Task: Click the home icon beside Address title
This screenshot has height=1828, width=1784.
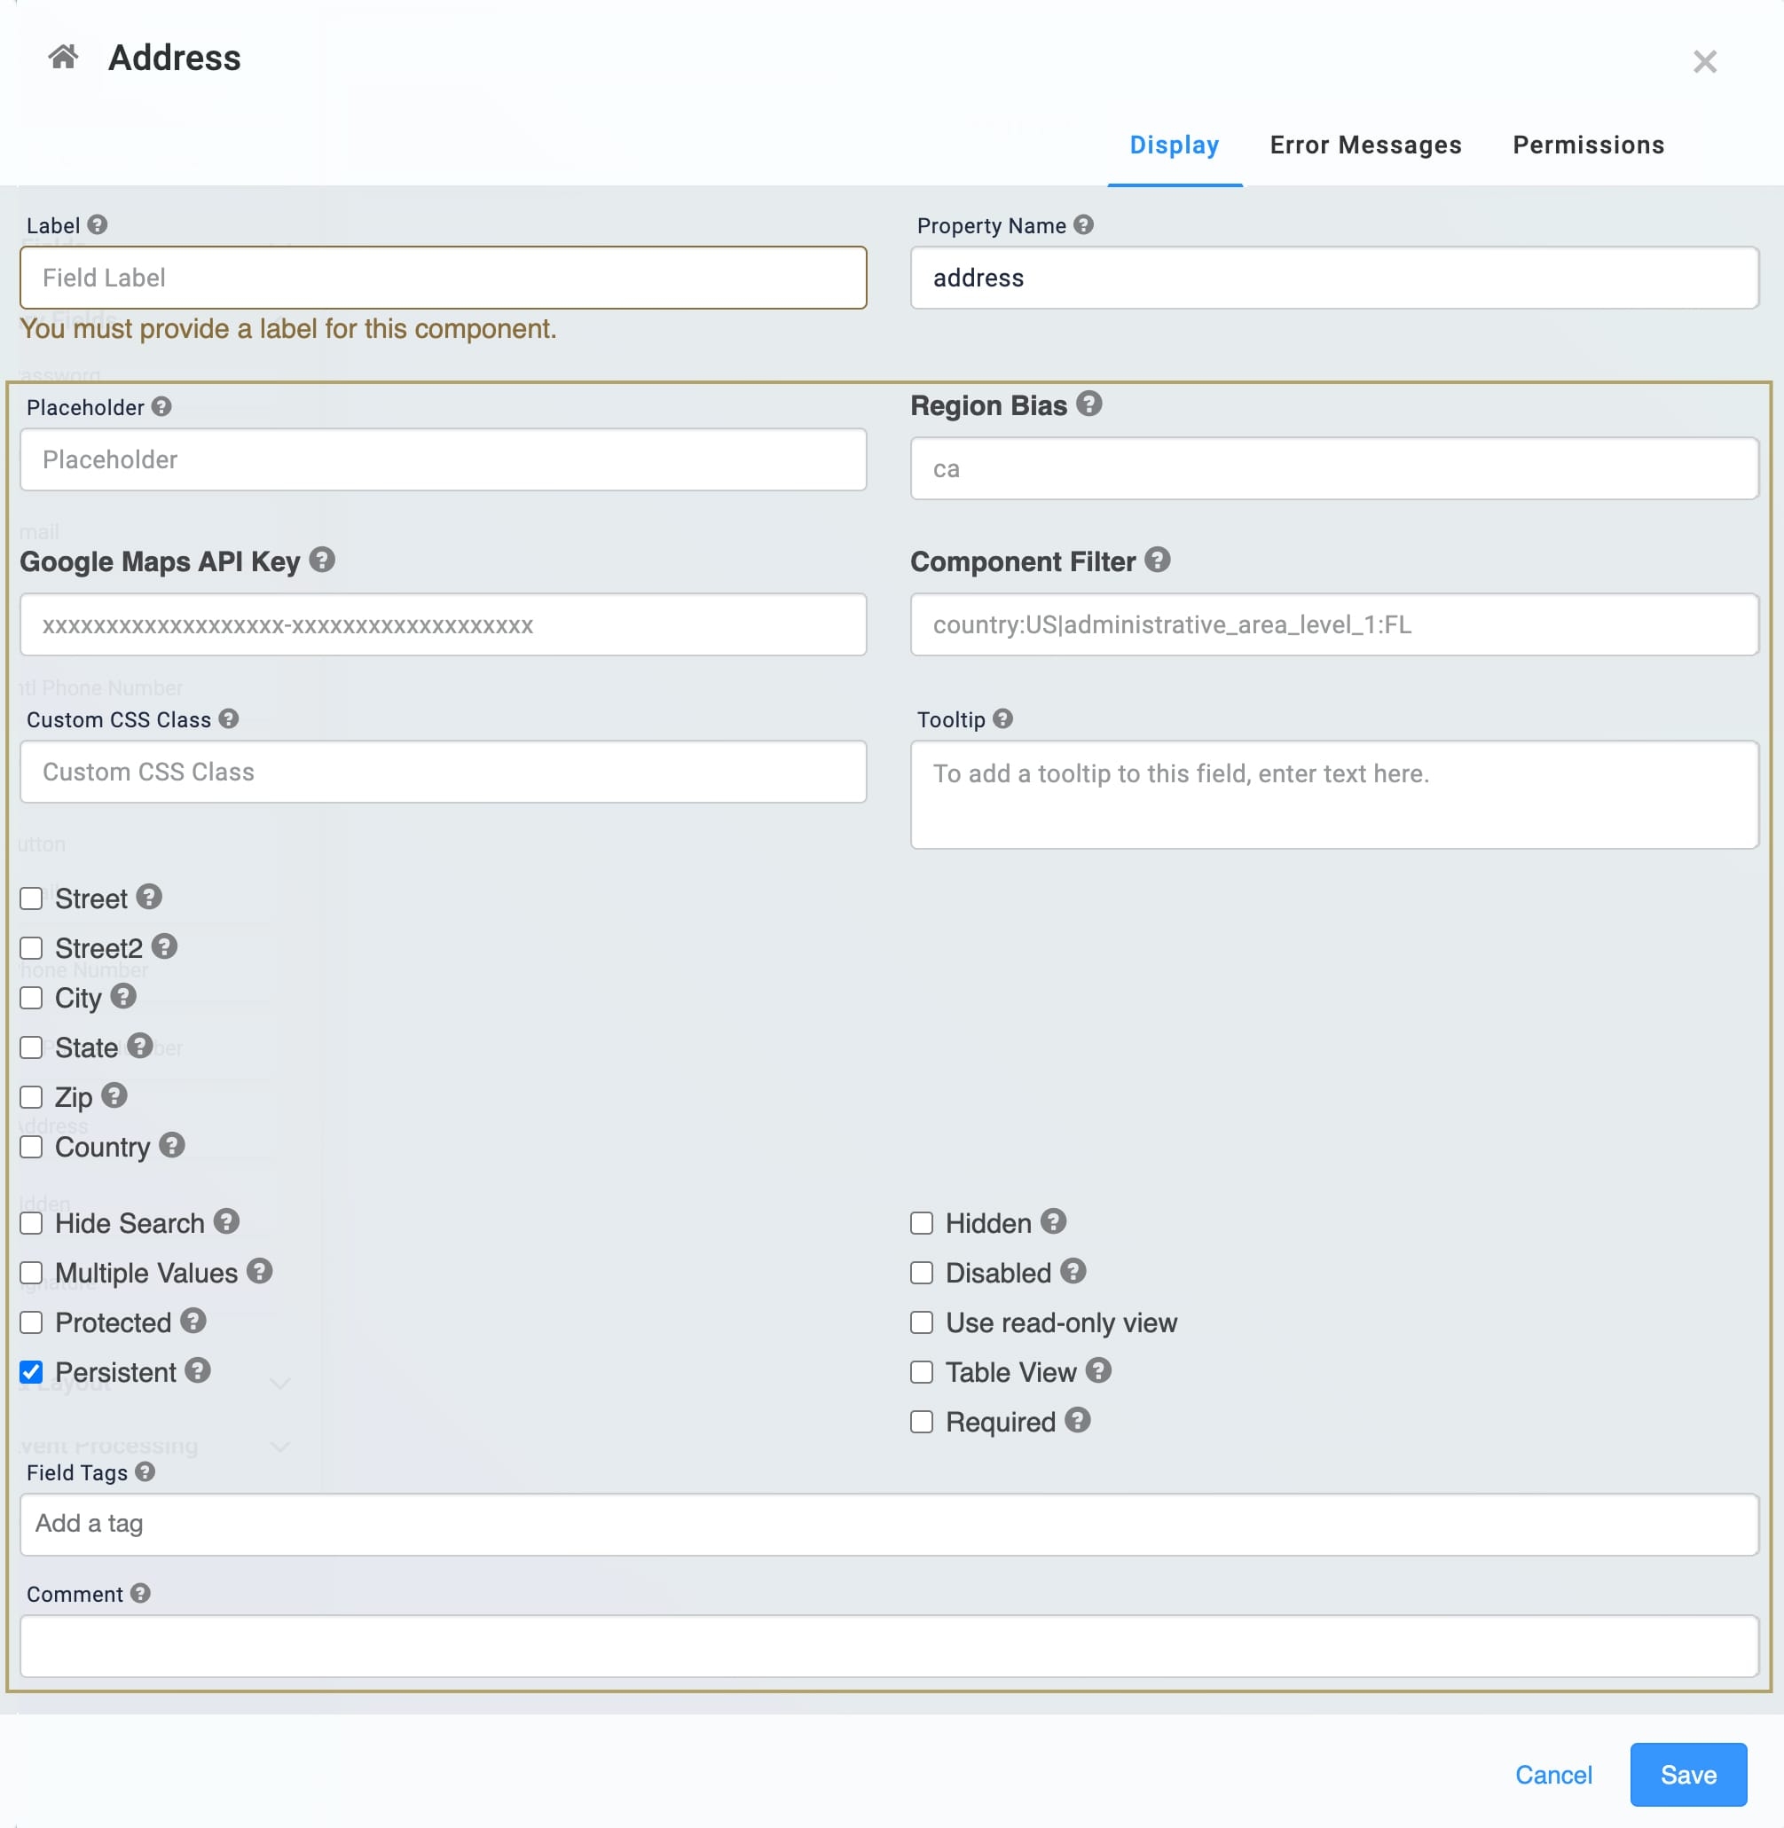Action: pyautogui.click(x=63, y=57)
